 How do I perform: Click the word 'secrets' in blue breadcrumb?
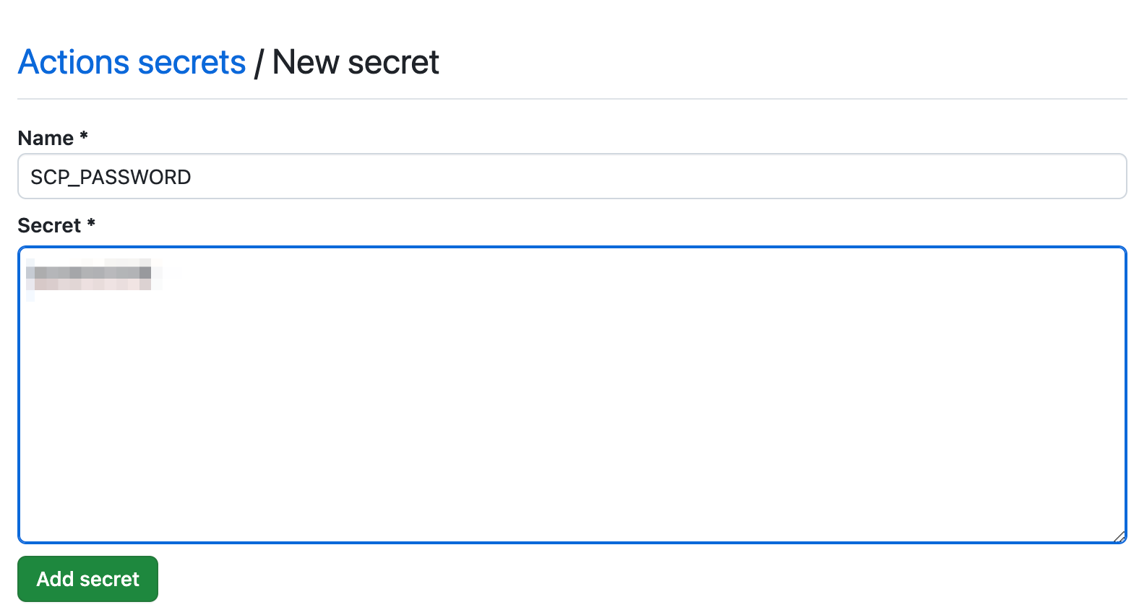tap(192, 63)
